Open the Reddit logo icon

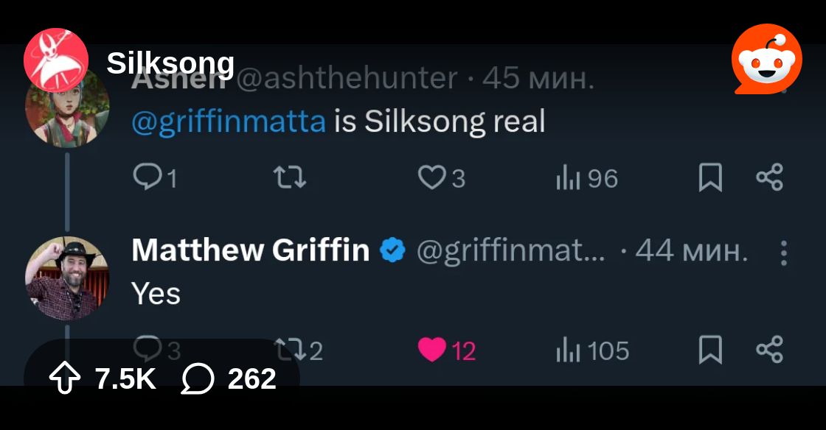766,59
